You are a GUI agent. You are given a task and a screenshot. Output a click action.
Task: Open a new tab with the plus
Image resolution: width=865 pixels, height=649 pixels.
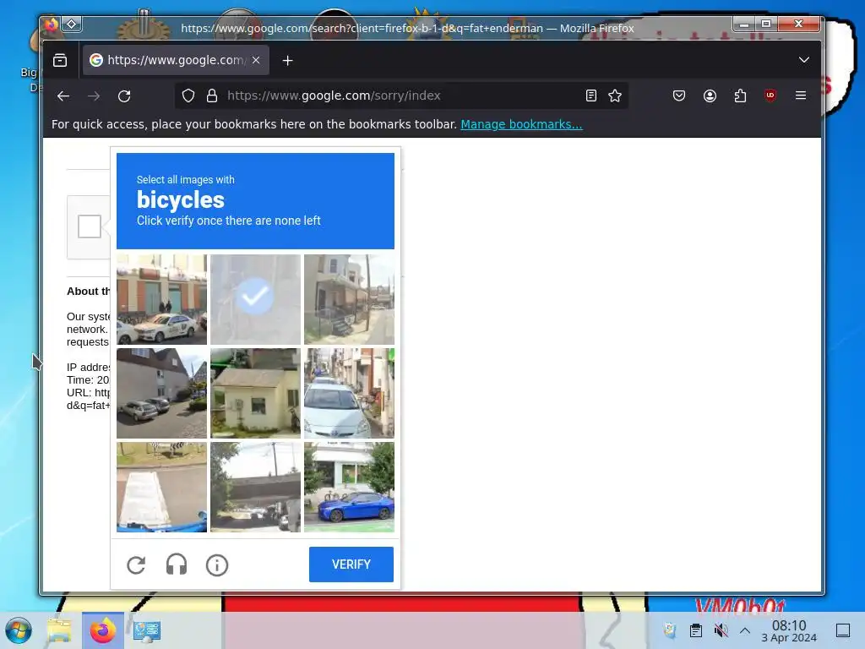tap(287, 60)
